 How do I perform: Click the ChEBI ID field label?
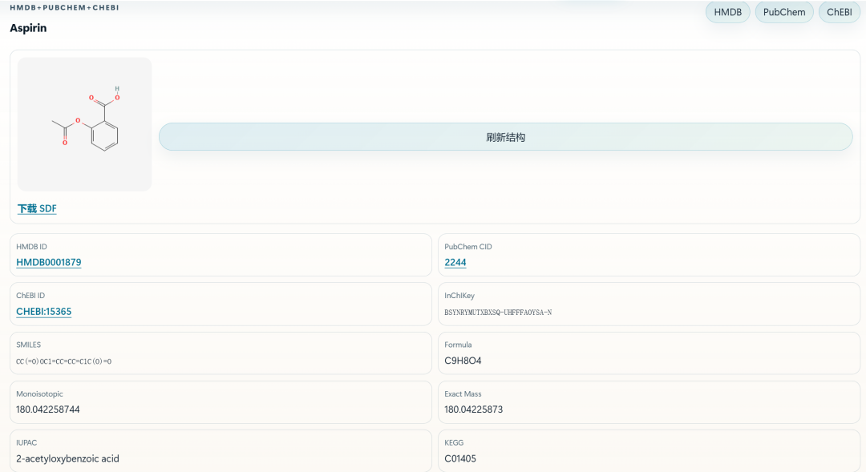(30, 296)
